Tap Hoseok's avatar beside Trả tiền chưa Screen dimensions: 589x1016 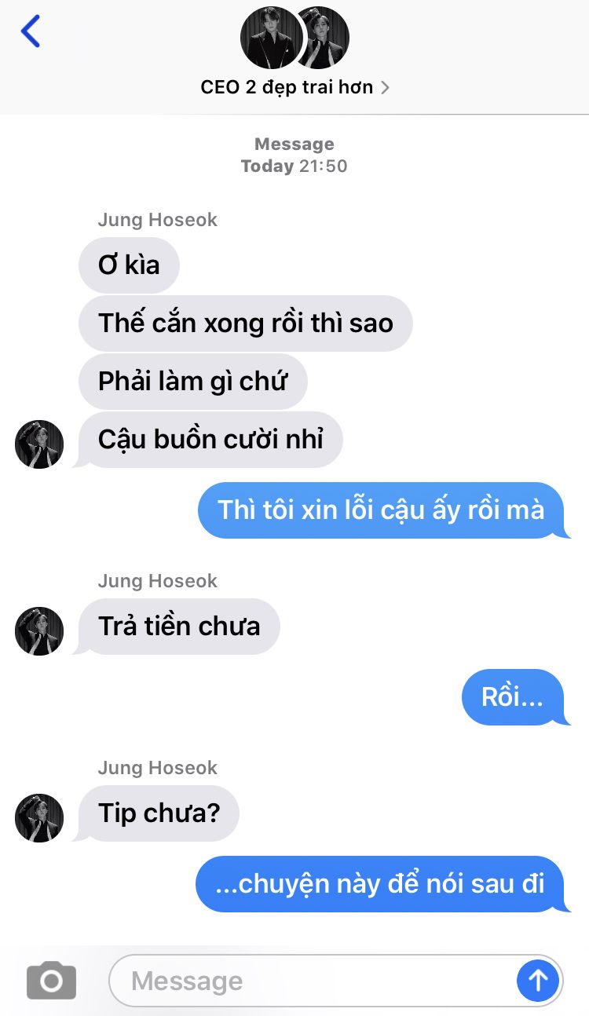39,631
